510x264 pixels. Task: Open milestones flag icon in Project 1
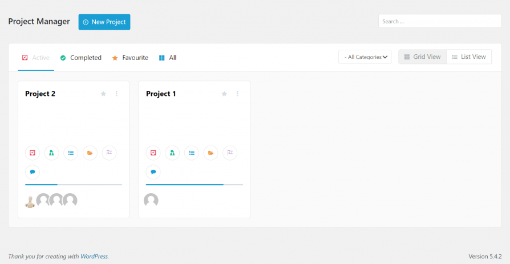pos(230,153)
